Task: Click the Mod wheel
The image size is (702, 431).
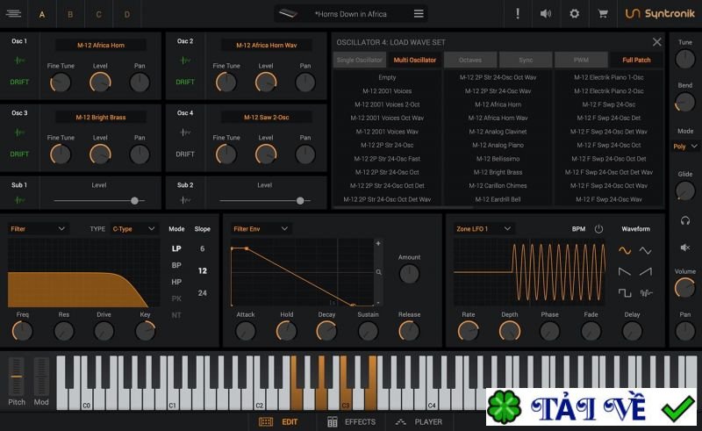Action: tap(41, 377)
